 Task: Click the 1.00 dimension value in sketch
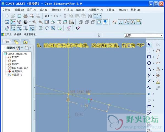(x=84, y=106)
